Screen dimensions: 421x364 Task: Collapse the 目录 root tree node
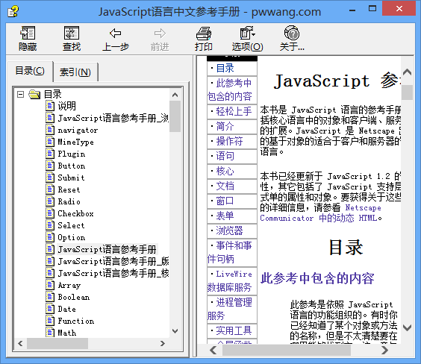[20, 95]
